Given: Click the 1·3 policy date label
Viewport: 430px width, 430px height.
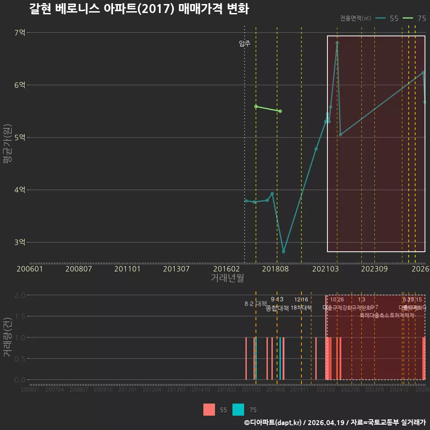Looking at the screenshot, I should coord(361,300).
